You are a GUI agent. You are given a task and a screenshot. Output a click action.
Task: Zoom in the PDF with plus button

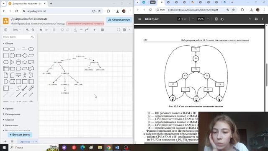coord(208,19)
